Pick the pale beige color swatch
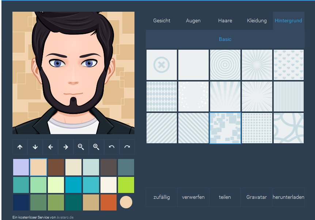Image resolution: width=315 pixels, height=220 pixels. (73, 167)
